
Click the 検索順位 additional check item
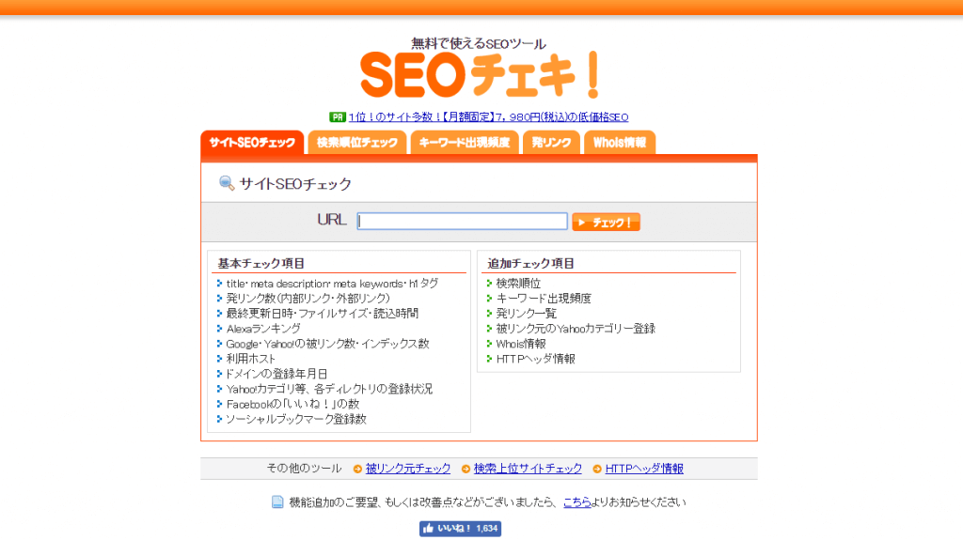pos(518,284)
